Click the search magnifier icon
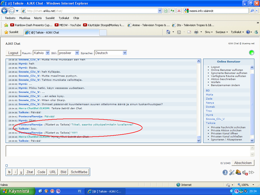Screen dimensions: 260x195 point(252,11)
